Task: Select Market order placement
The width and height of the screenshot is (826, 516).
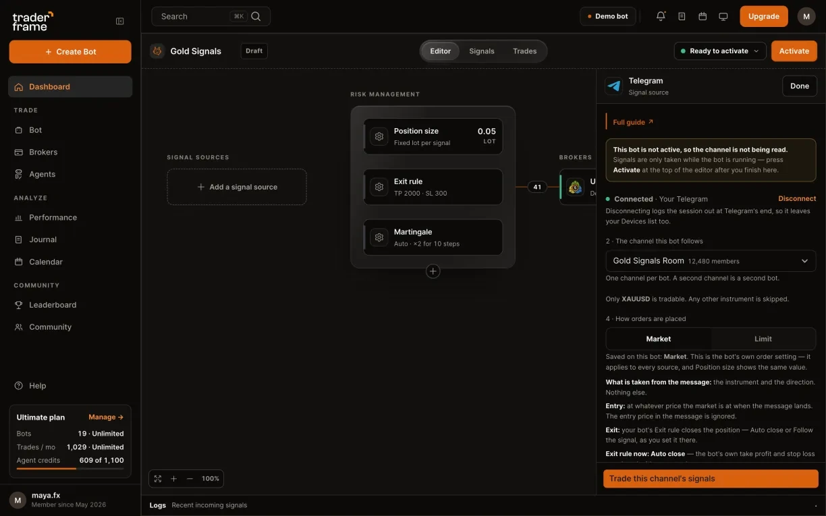Action: coord(659,339)
